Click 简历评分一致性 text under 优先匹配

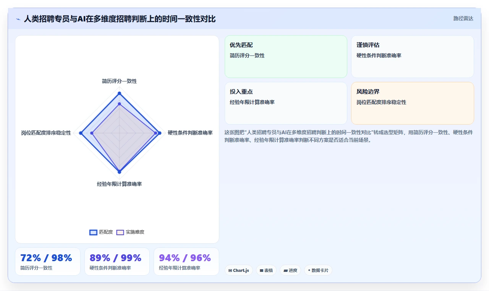tap(247, 55)
